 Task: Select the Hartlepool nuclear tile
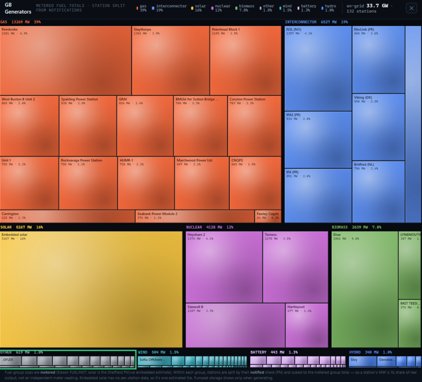click(307, 325)
